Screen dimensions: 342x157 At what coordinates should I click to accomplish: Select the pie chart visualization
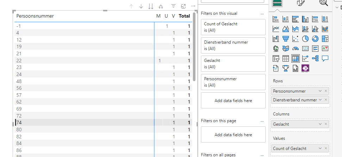pyautogui.click(x=305, y=39)
